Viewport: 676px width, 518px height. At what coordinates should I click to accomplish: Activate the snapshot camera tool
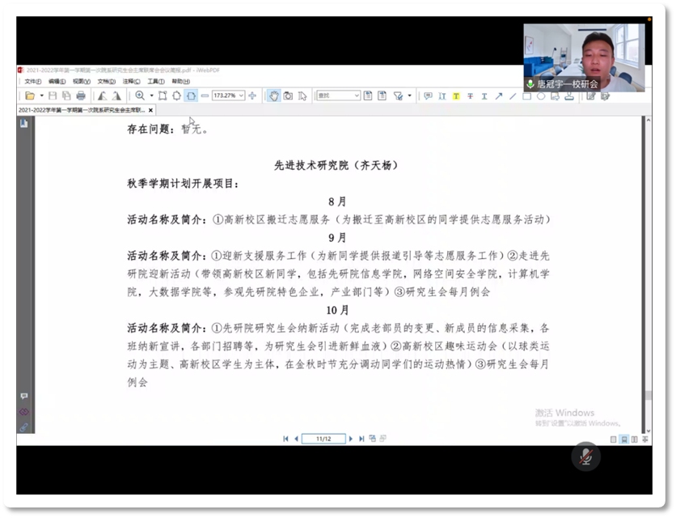click(x=288, y=96)
